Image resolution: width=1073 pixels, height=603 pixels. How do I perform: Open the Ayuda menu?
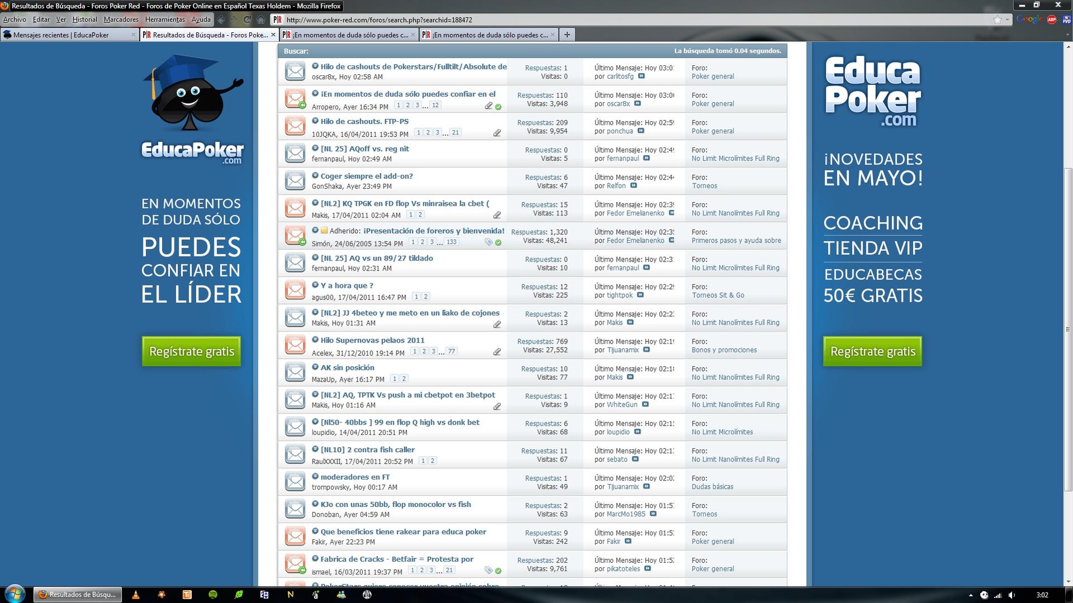[x=201, y=20]
